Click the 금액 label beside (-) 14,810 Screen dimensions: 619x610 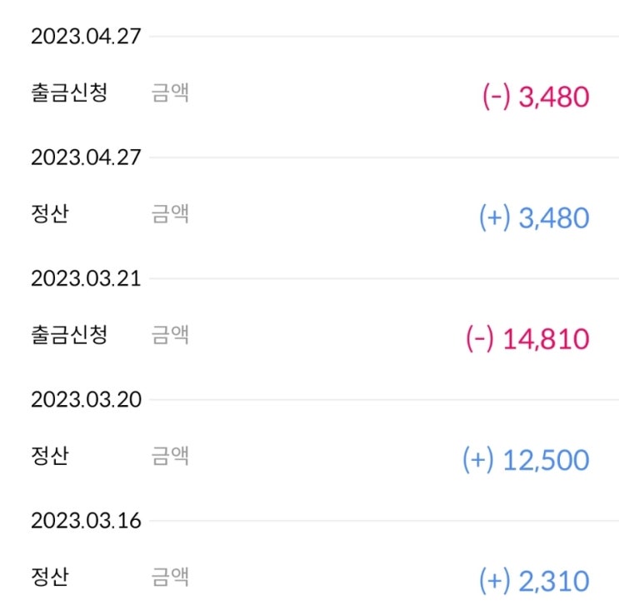170,334
